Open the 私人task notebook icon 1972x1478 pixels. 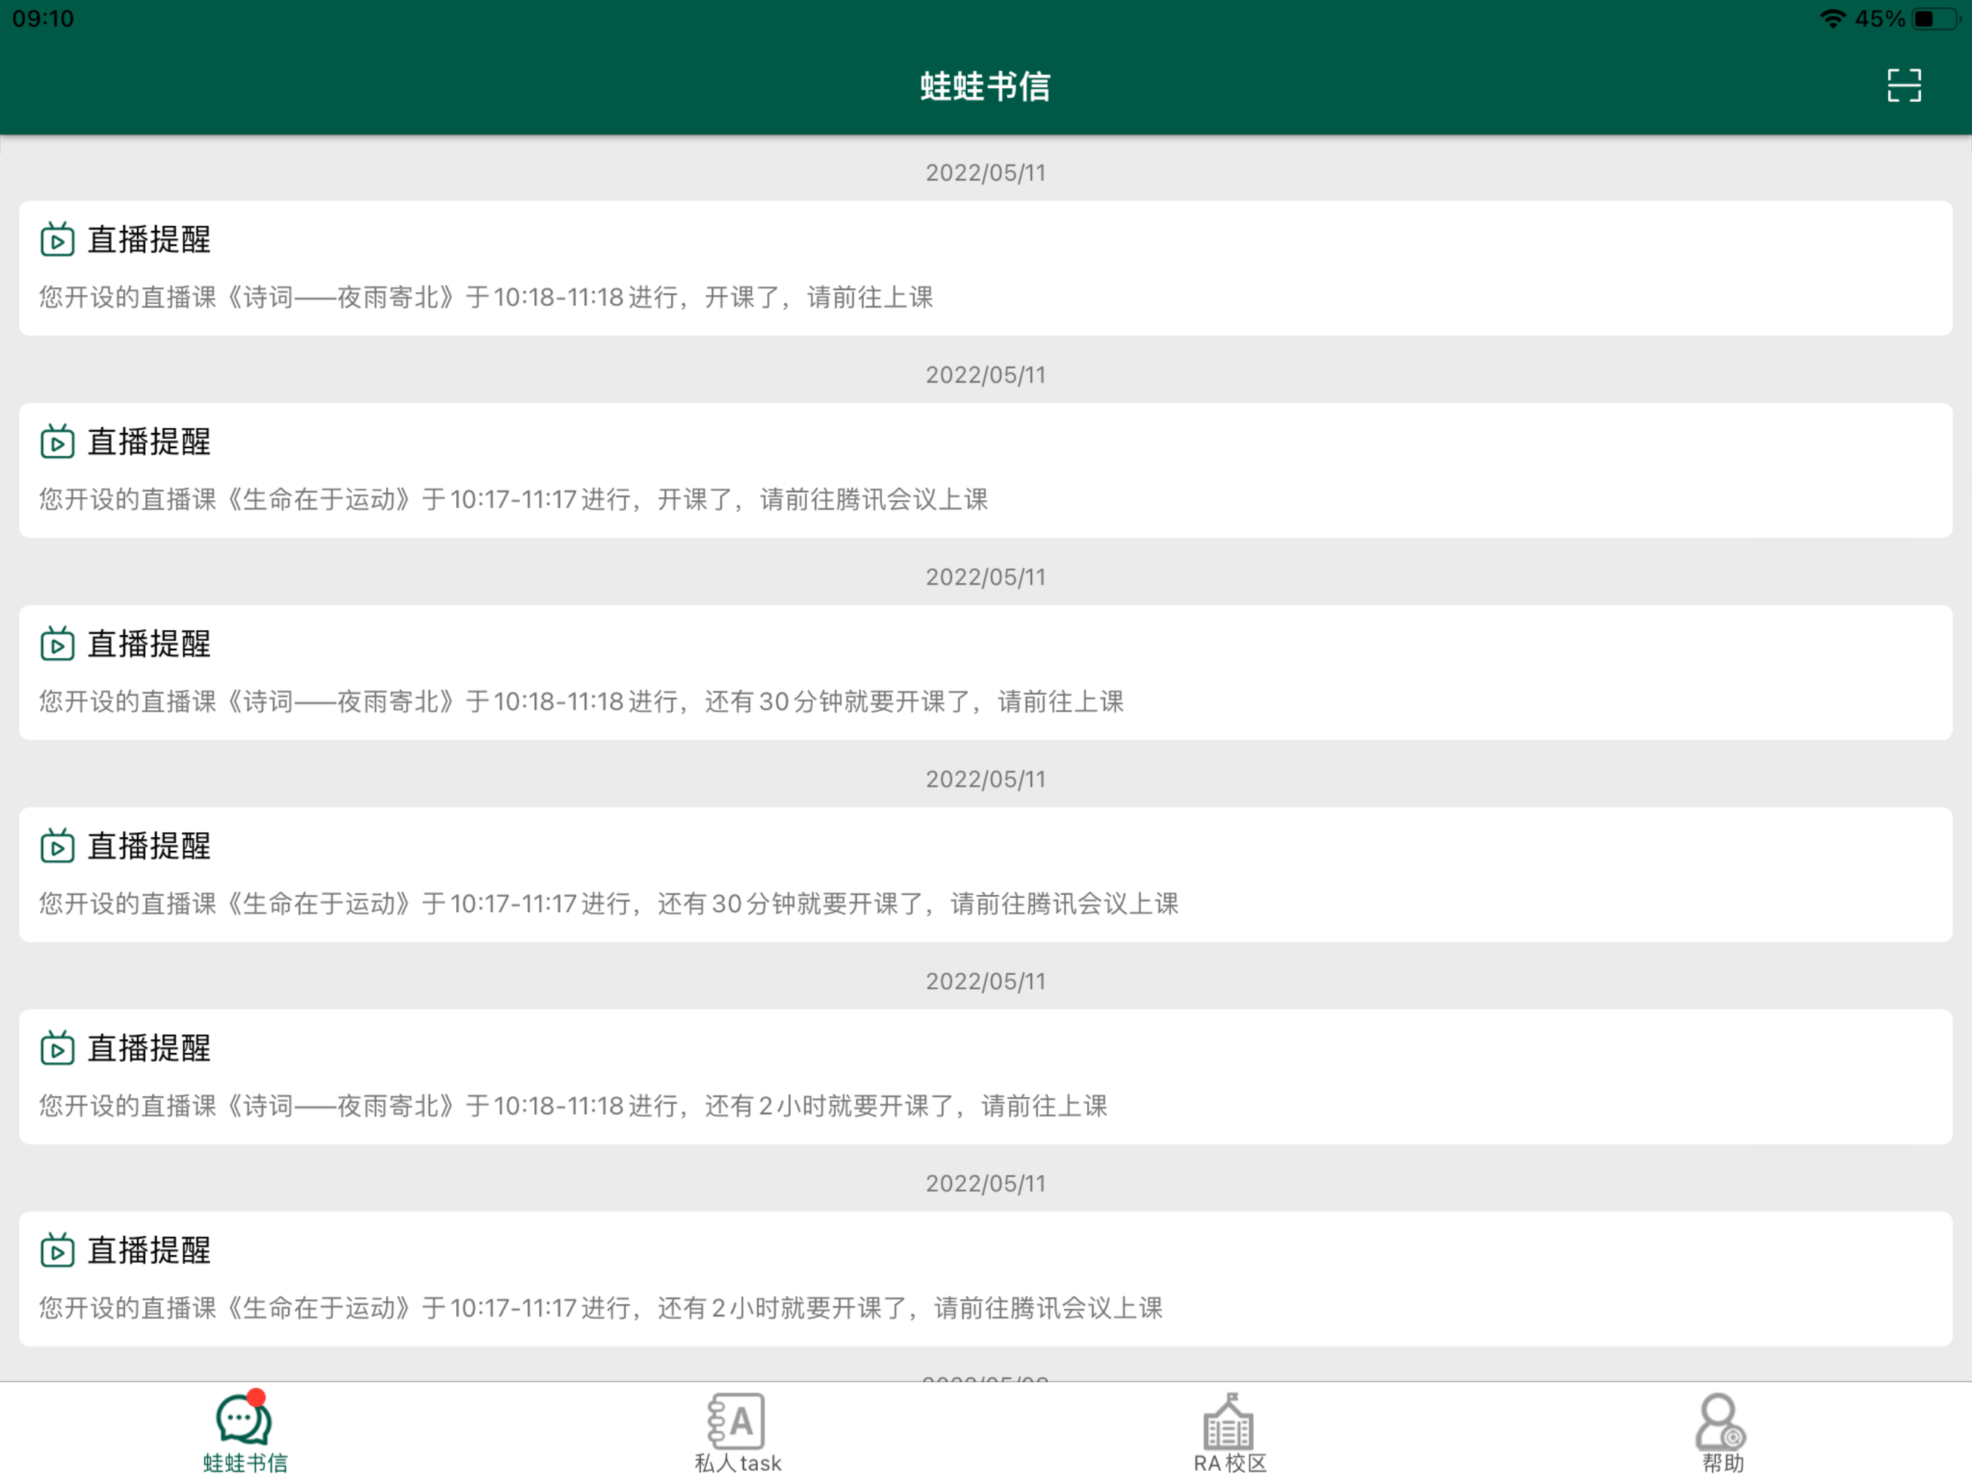pyautogui.click(x=736, y=1421)
